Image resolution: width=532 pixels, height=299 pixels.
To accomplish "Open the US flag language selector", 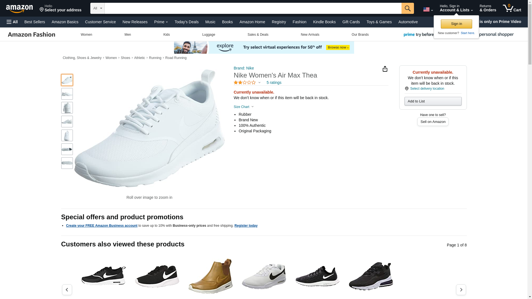I will 428,9.
